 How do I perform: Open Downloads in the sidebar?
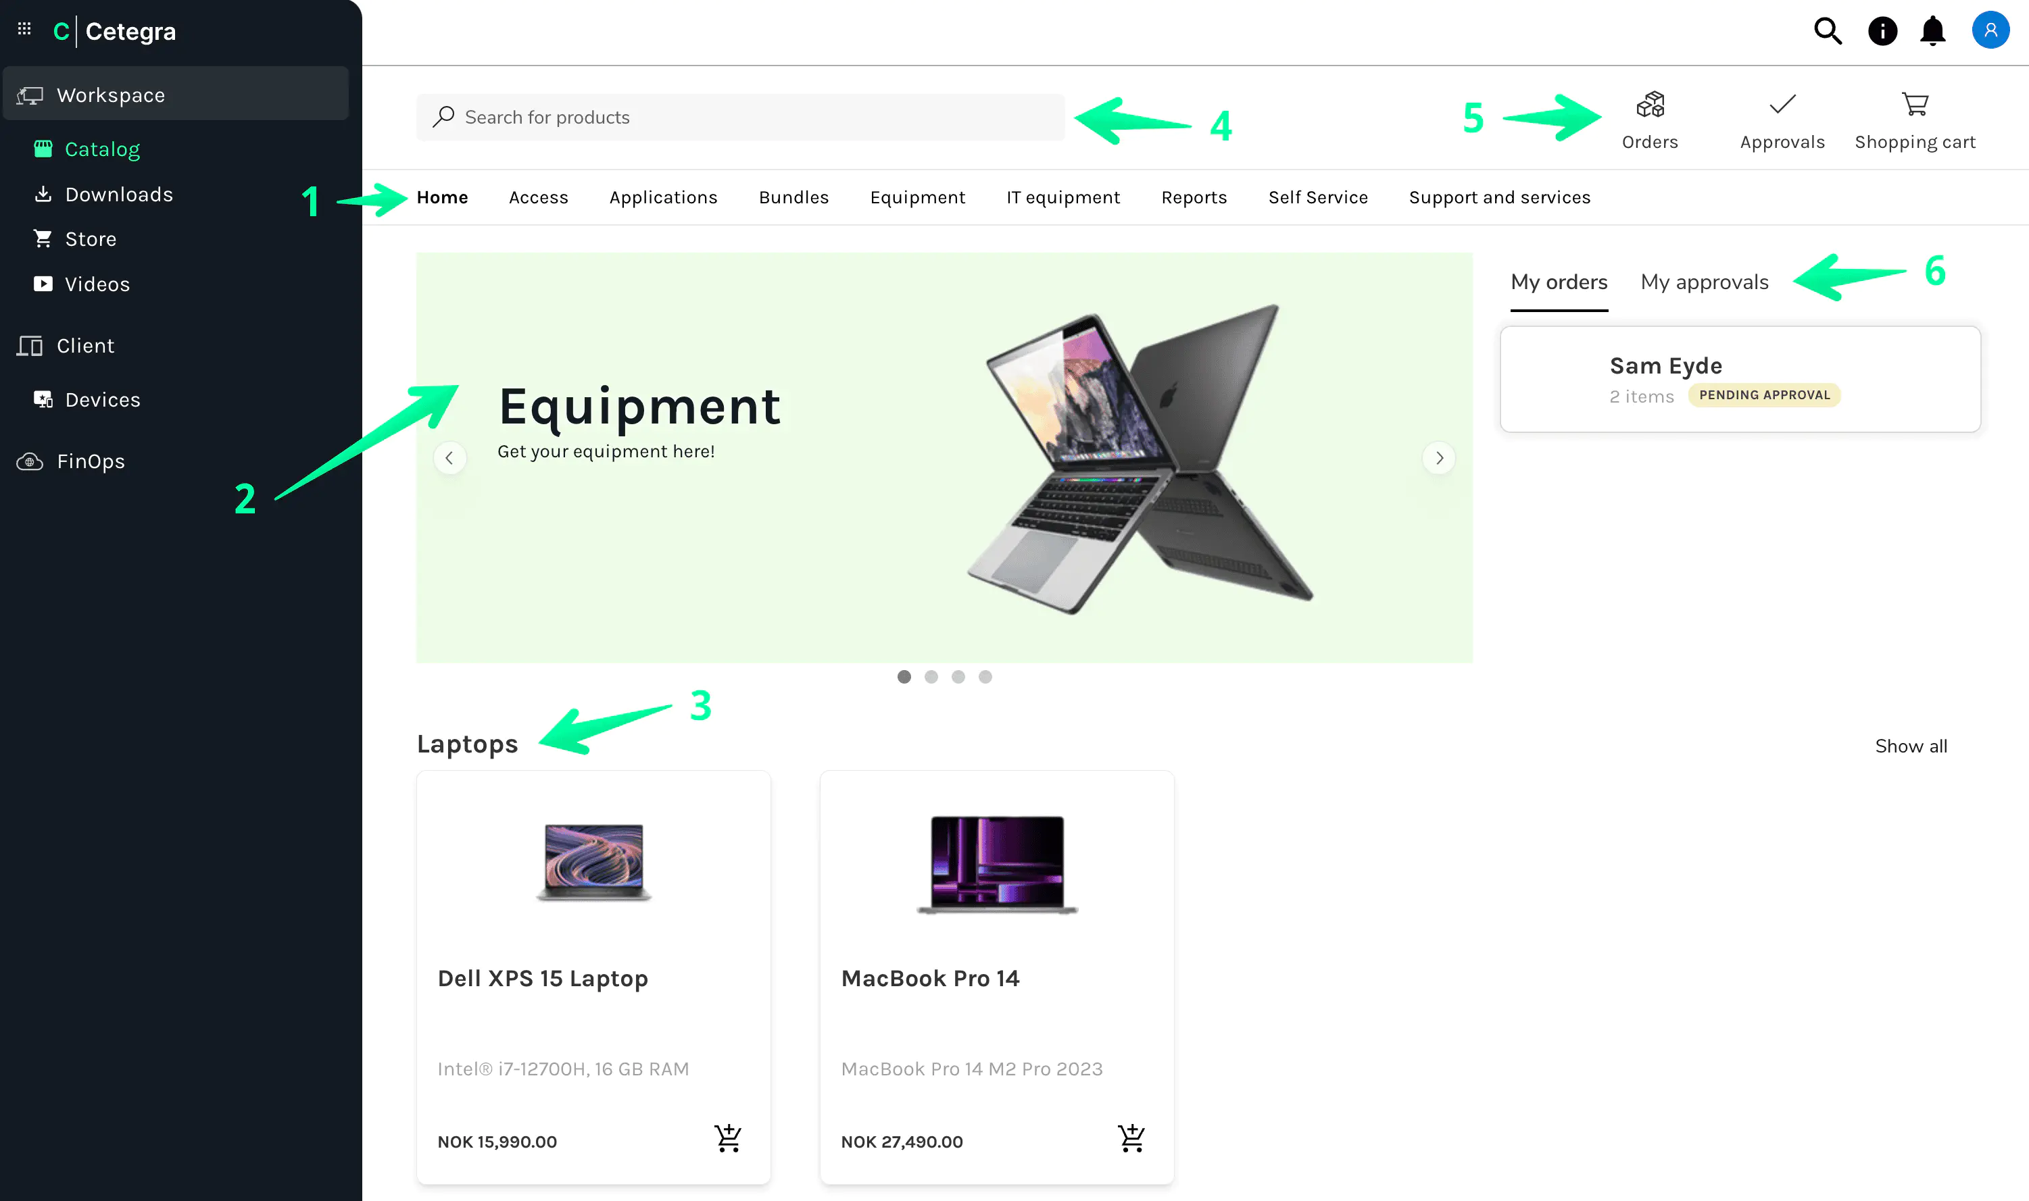118,195
